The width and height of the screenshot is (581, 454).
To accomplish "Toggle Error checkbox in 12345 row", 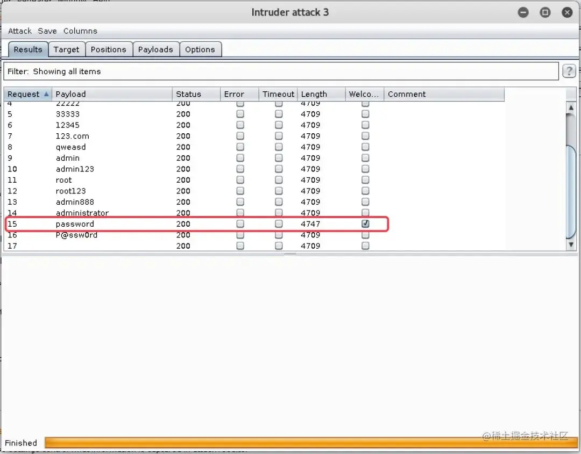I will [240, 125].
